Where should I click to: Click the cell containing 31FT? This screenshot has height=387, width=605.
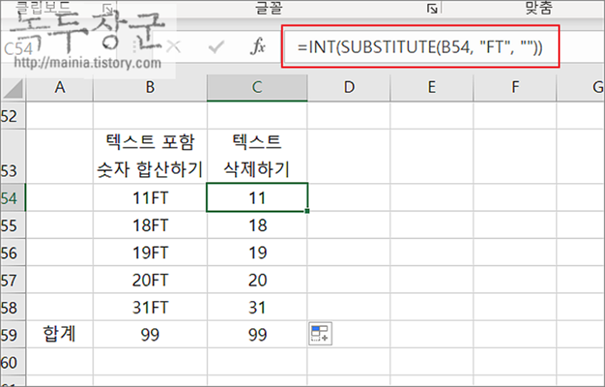tap(150, 308)
